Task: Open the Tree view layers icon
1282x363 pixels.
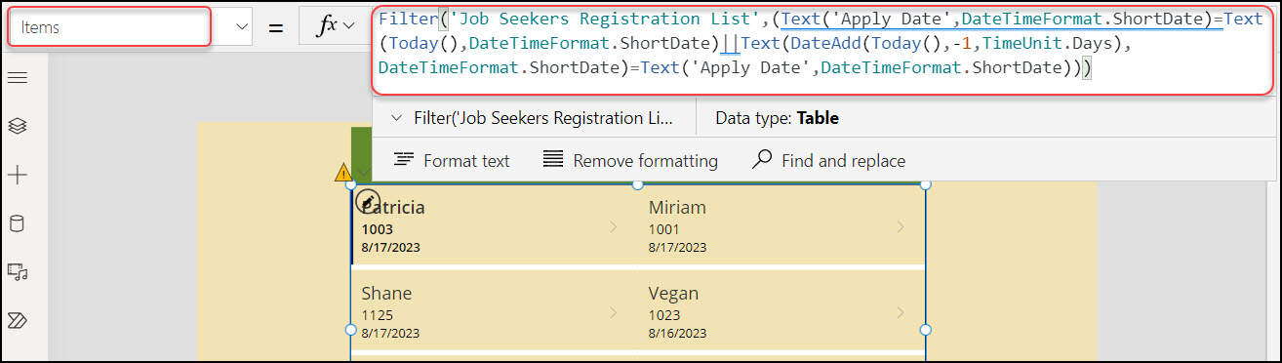Action: (x=17, y=126)
